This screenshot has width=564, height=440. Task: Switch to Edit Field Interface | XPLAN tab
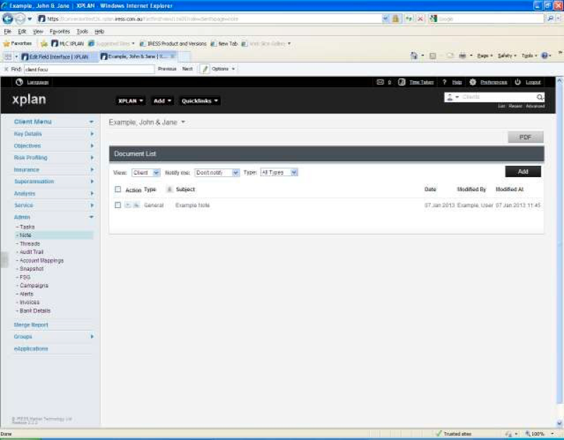[59, 56]
